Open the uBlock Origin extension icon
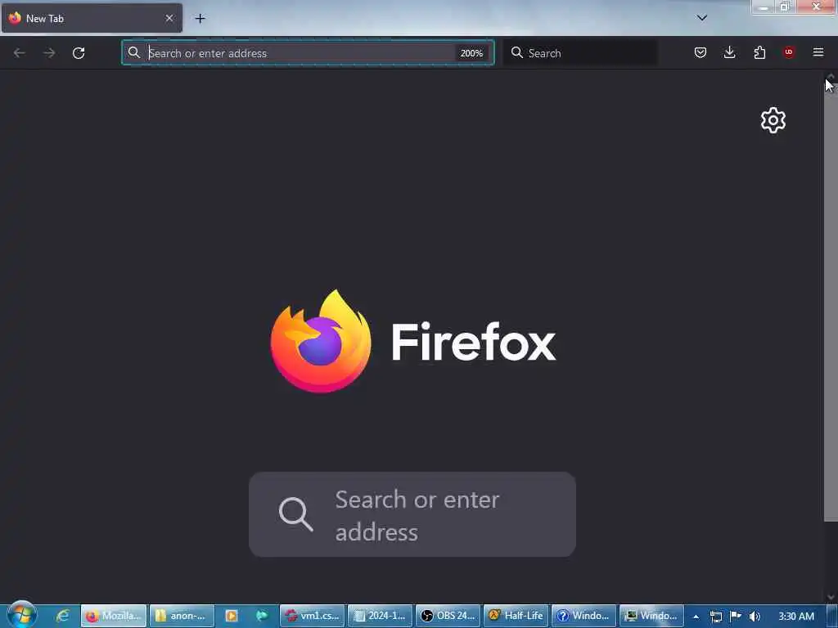This screenshot has height=628, width=838. point(788,52)
